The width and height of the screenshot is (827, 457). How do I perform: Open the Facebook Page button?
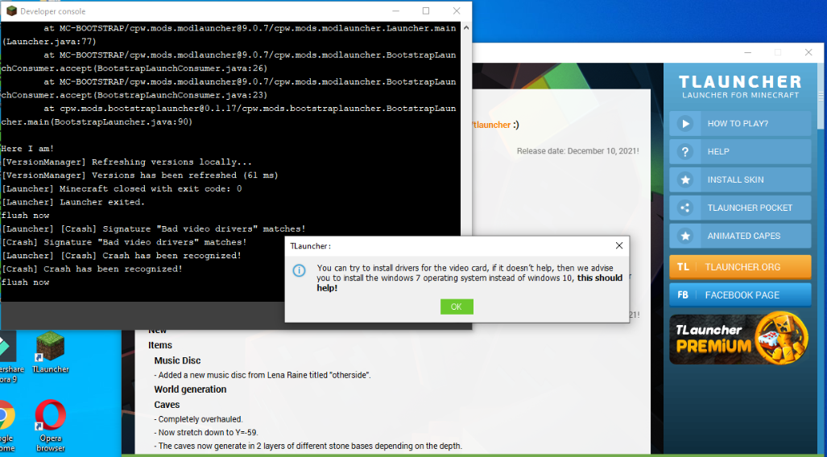[x=740, y=294]
